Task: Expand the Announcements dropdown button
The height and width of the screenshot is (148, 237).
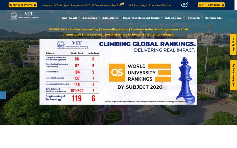Action: click(23, 5)
